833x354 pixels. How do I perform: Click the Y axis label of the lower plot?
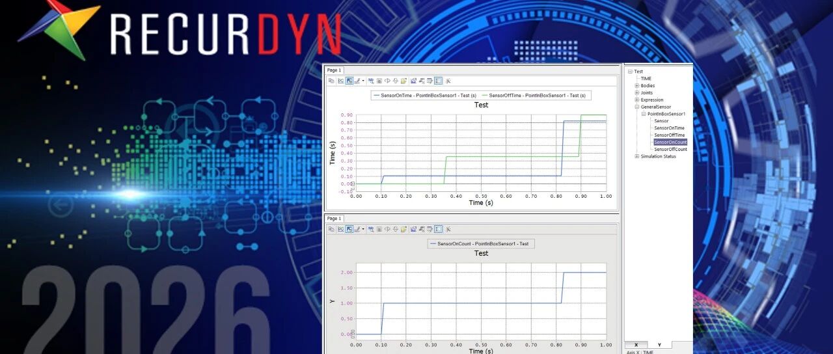pos(333,301)
